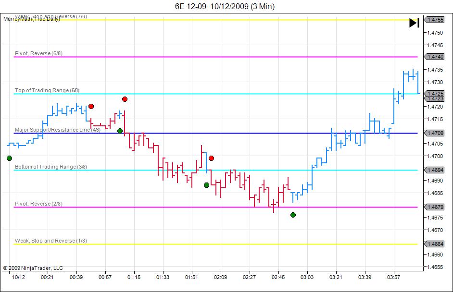Click the green dot below the 3/8 cyan line
453x292 pixels.
206,185
